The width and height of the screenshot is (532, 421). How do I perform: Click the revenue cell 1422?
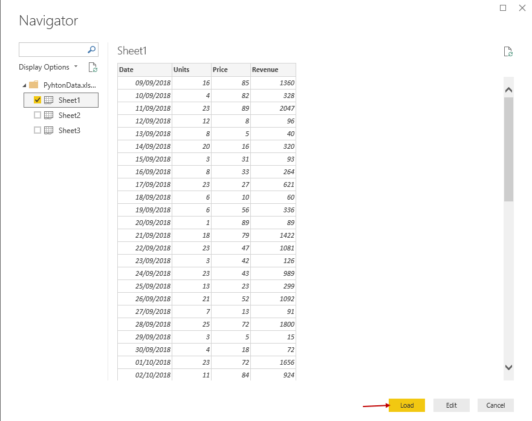point(273,235)
